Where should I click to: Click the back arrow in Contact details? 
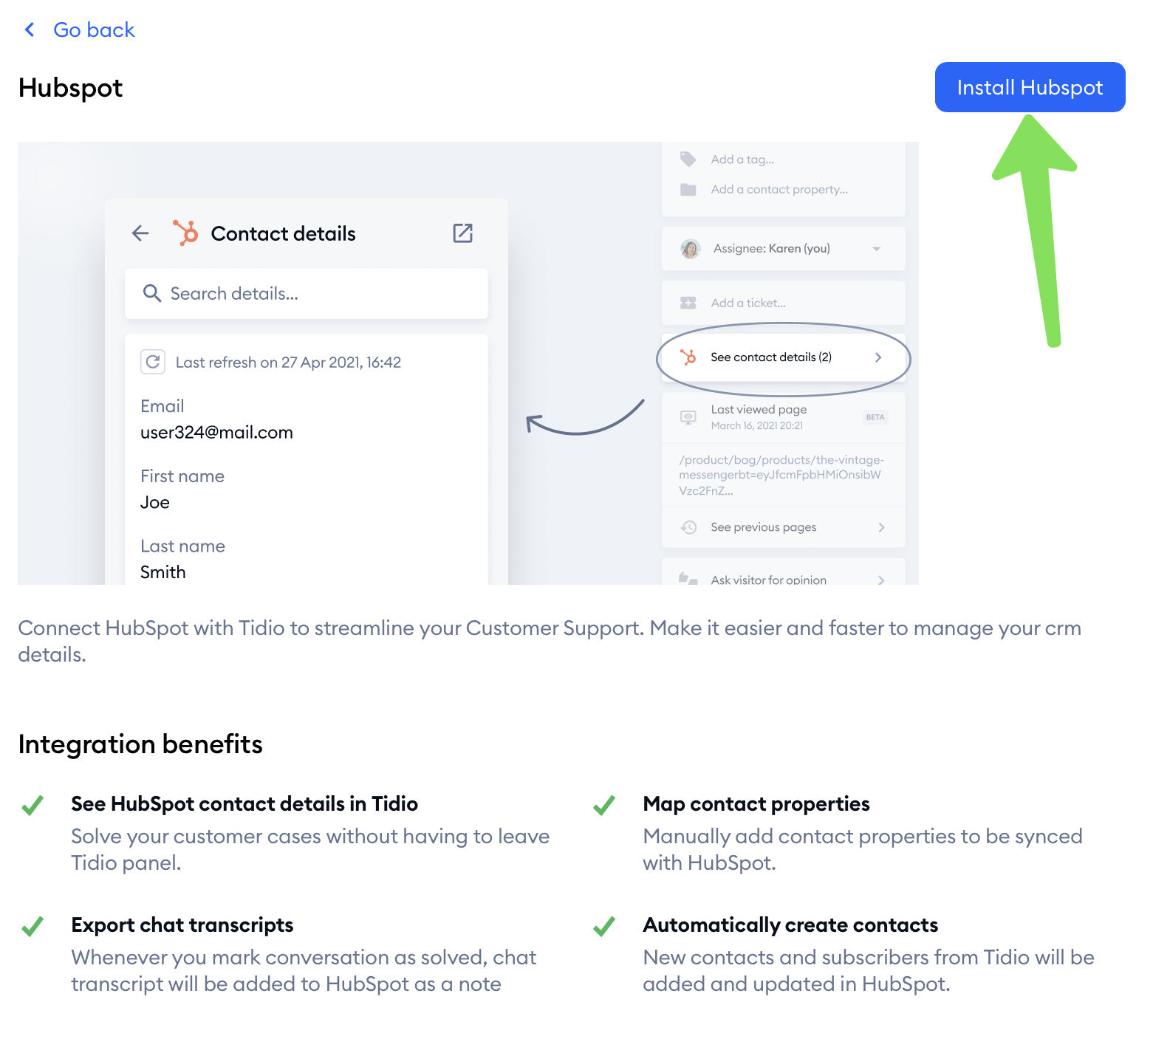140,234
